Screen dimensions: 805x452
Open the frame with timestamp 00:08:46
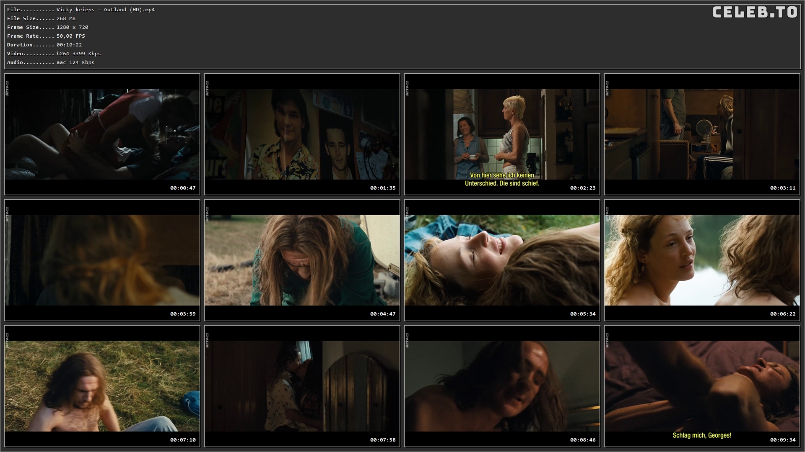502,386
